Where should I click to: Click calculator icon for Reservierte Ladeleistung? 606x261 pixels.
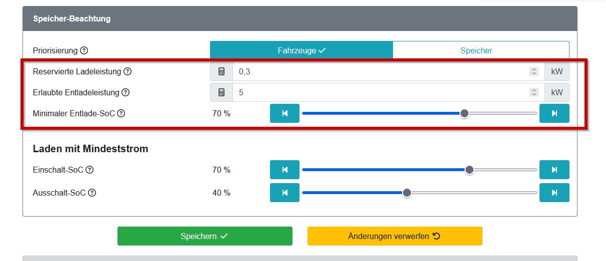tap(221, 72)
